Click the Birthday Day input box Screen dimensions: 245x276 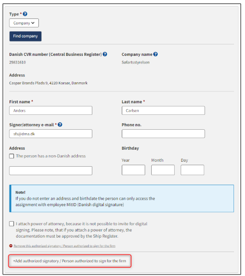tap(193, 170)
